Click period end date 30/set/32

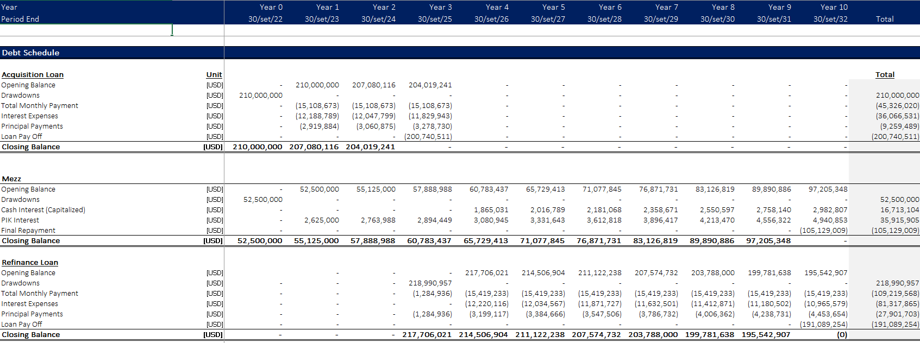[x=830, y=19]
